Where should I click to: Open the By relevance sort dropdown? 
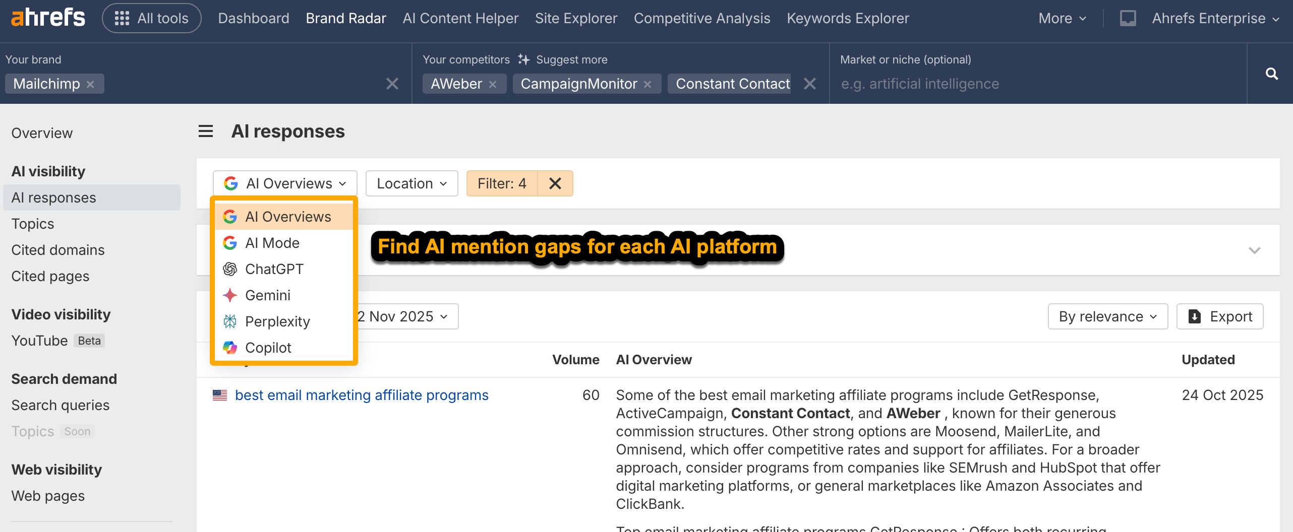point(1107,316)
